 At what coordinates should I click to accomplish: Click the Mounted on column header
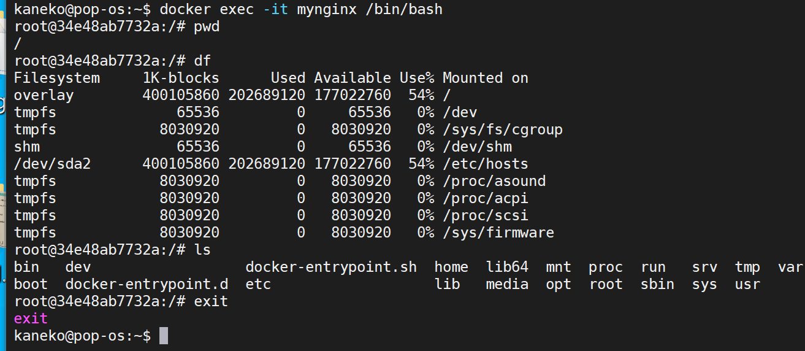[486, 78]
